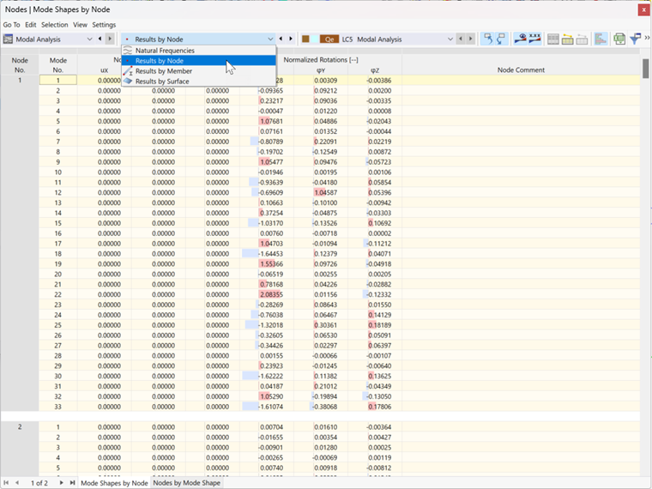Click the Qe load case badge
The width and height of the screenshot is (652, 489).
pos(329,39)
